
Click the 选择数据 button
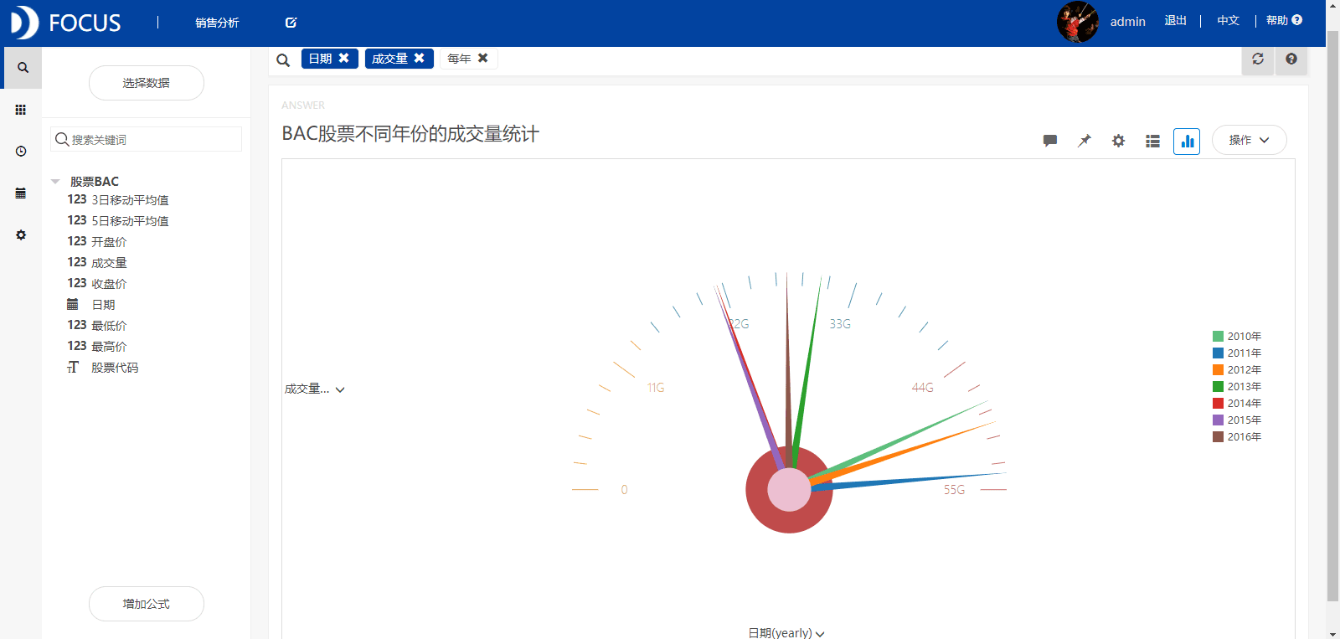point(147,83)
